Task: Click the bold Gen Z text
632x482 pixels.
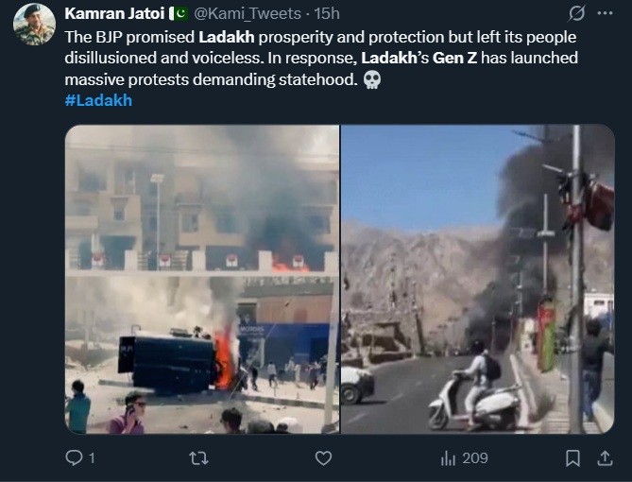Action: pyautogui.click(x=454, y=58)
